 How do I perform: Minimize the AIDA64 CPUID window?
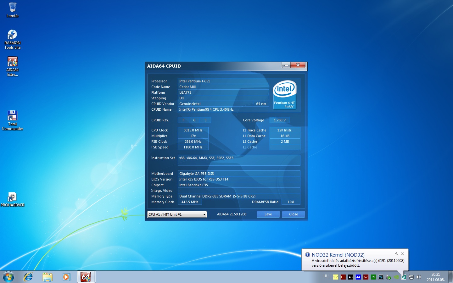(x=286, y=65)
